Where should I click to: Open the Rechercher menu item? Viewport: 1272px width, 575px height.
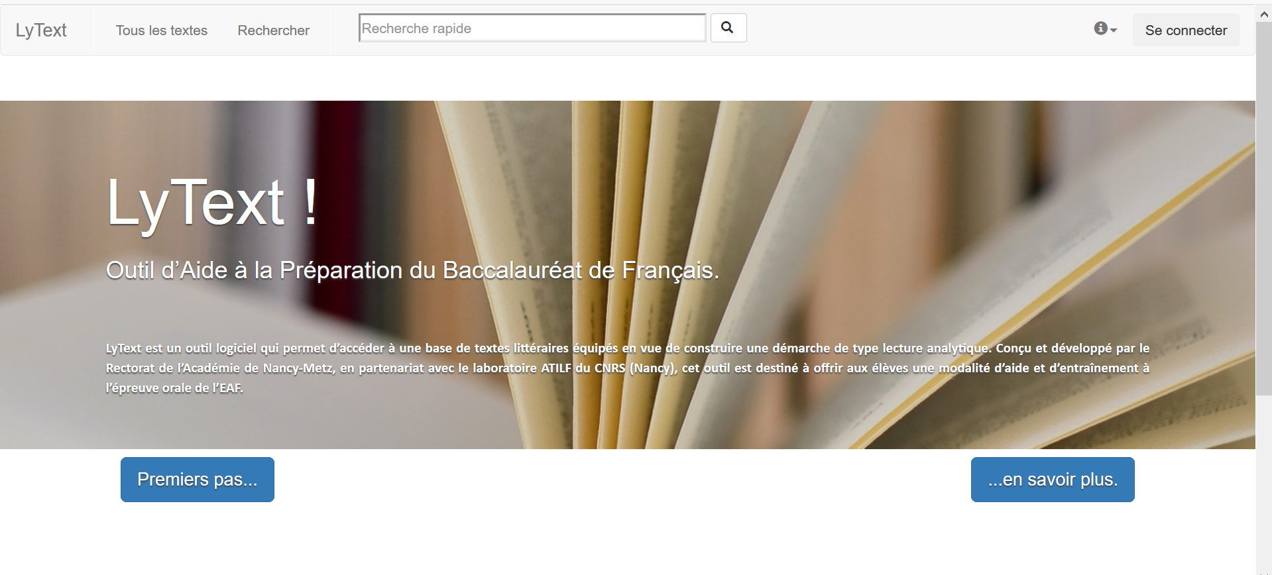(x=274, y=30)
